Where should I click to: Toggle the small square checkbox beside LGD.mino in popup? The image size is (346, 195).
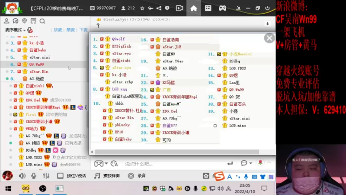click(x=215, y=126)
